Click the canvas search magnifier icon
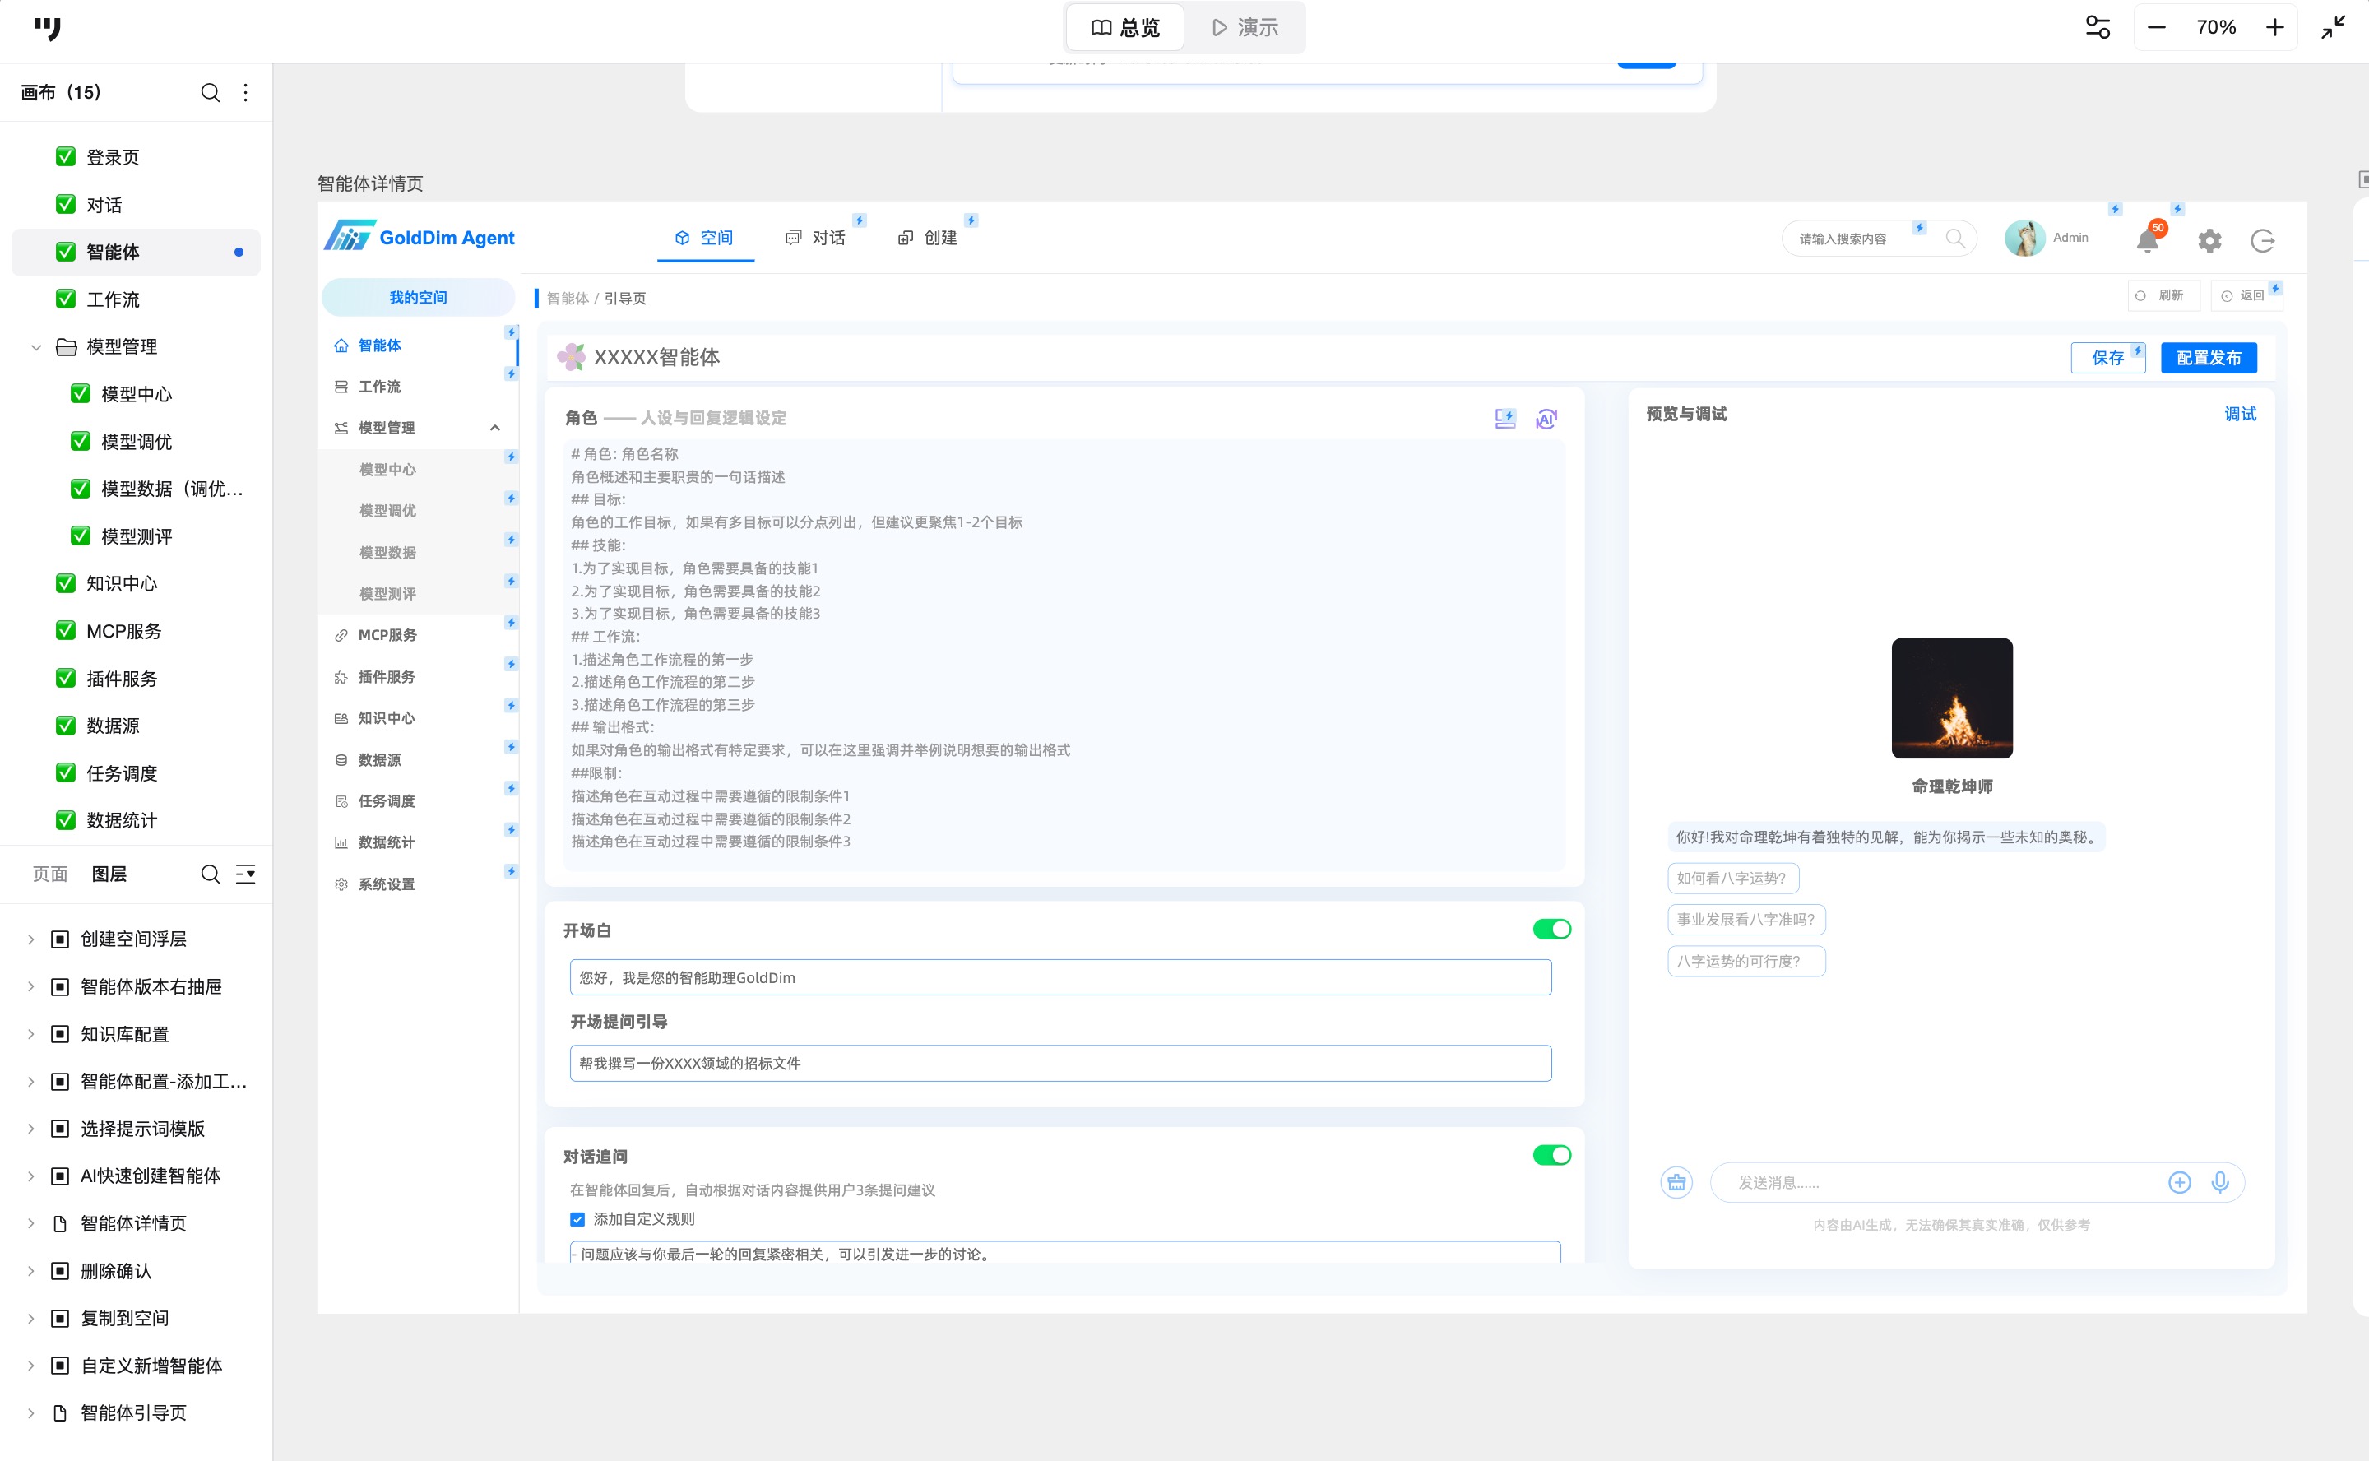 tap(210, 93)
